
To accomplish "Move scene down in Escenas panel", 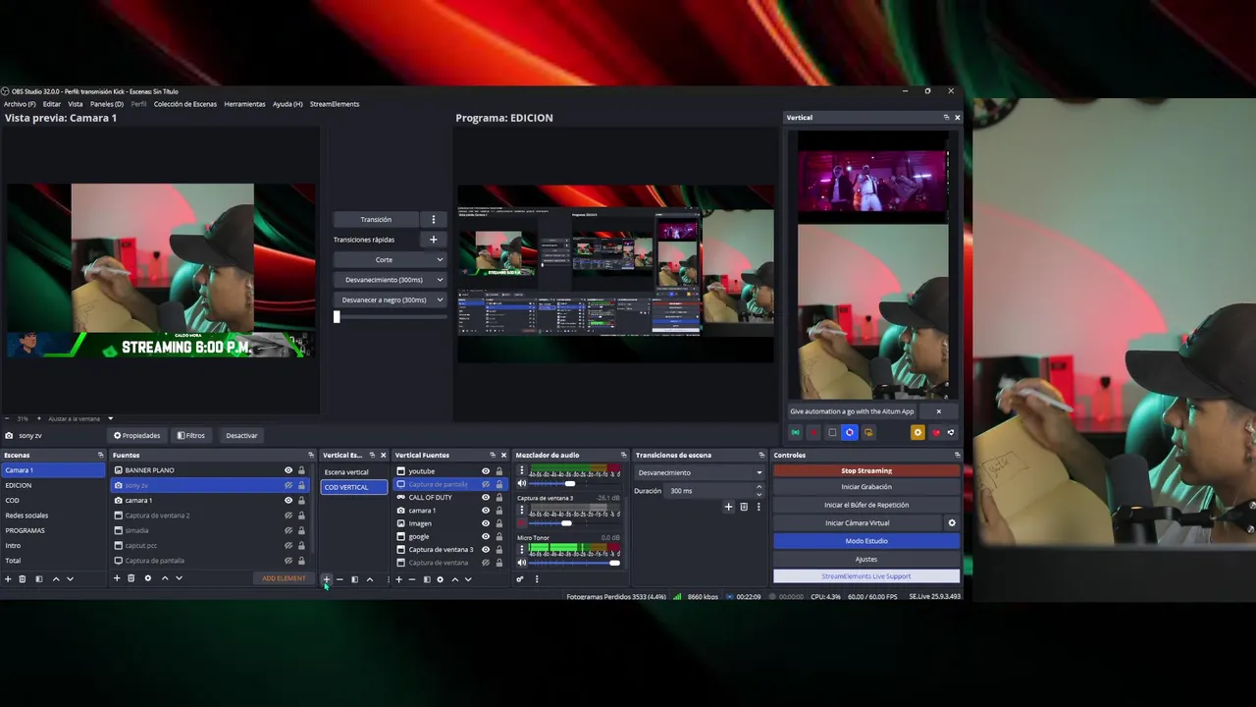I will click(70, 578).
